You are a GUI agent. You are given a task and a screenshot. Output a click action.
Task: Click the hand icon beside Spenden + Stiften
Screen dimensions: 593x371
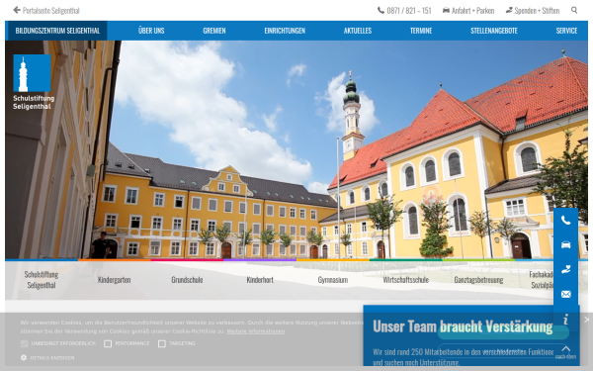pyautogui.click(x=509, y=10)
